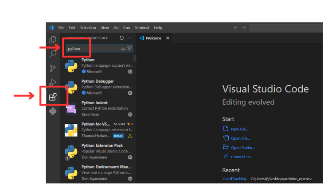Open the Go menu
This screenshot has height=194, width=336.
coord(116,28)
